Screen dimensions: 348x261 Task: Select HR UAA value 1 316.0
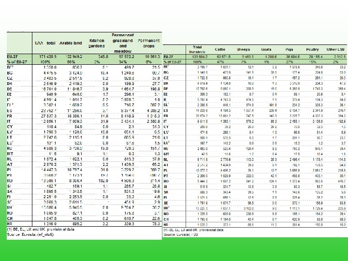[x=50, y=224]
